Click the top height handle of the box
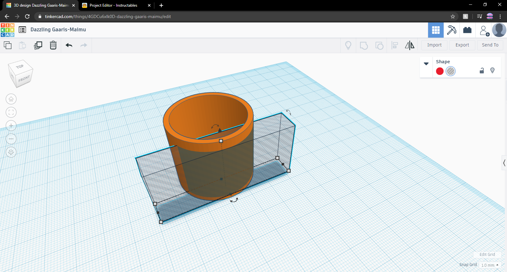The width and height of the screenshot is (507, 272). coord(221,141)
